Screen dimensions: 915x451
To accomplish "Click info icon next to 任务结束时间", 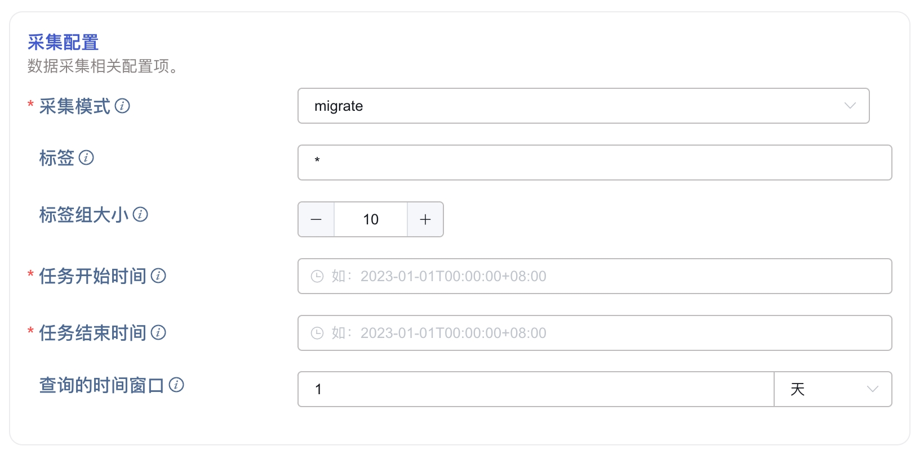I will click(158, 332).
